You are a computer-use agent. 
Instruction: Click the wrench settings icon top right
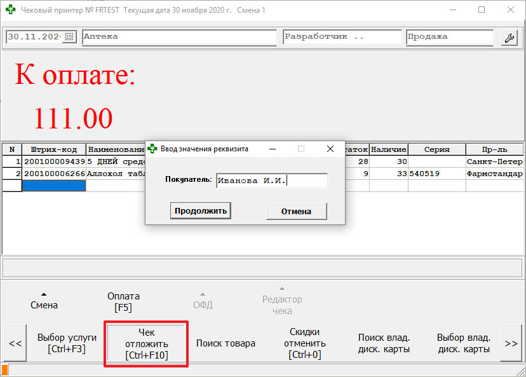[509, 37]
